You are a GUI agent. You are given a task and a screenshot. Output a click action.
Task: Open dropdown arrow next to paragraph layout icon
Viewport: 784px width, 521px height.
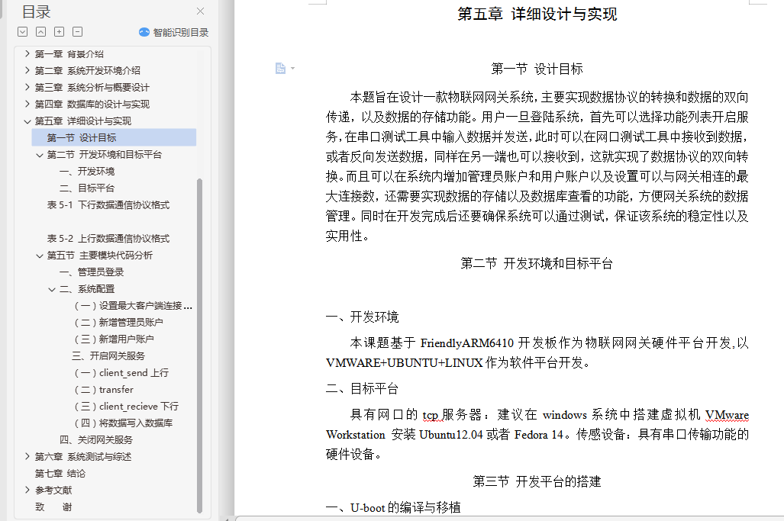tap(293, 68)
